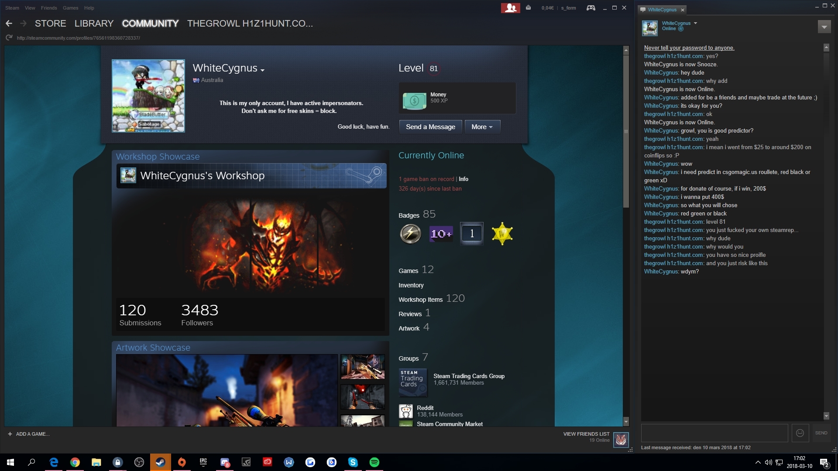Image resolution: width=838 pixels, height=471 pixels.
Task: Open the Friends menu
Action: coord(49,8)
